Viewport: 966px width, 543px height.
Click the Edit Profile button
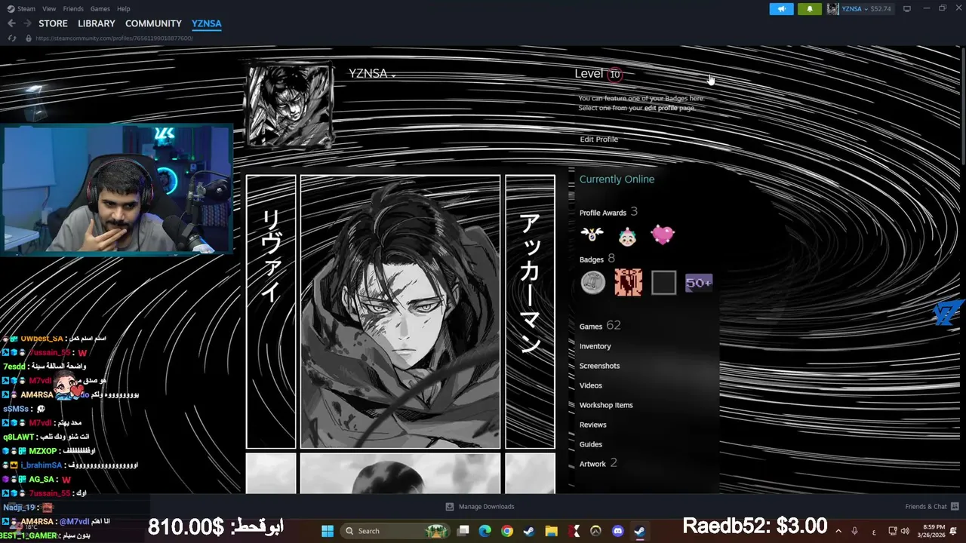tap(598, 140)
